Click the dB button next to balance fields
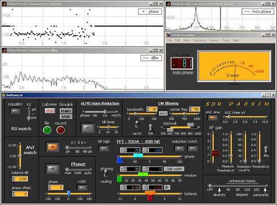This screenshot has width=277, height=205. [166, 187]
